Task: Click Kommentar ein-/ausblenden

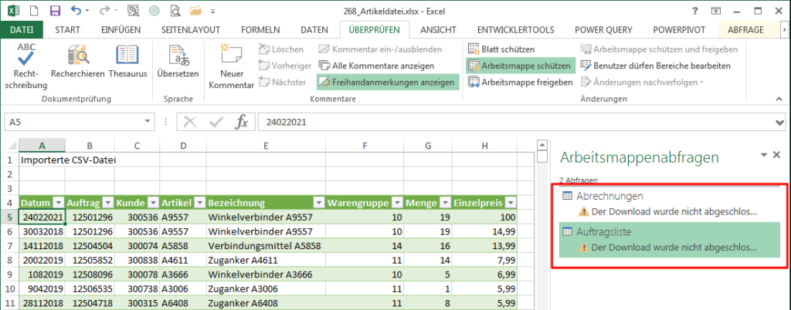Action: [x=380, y=49]
